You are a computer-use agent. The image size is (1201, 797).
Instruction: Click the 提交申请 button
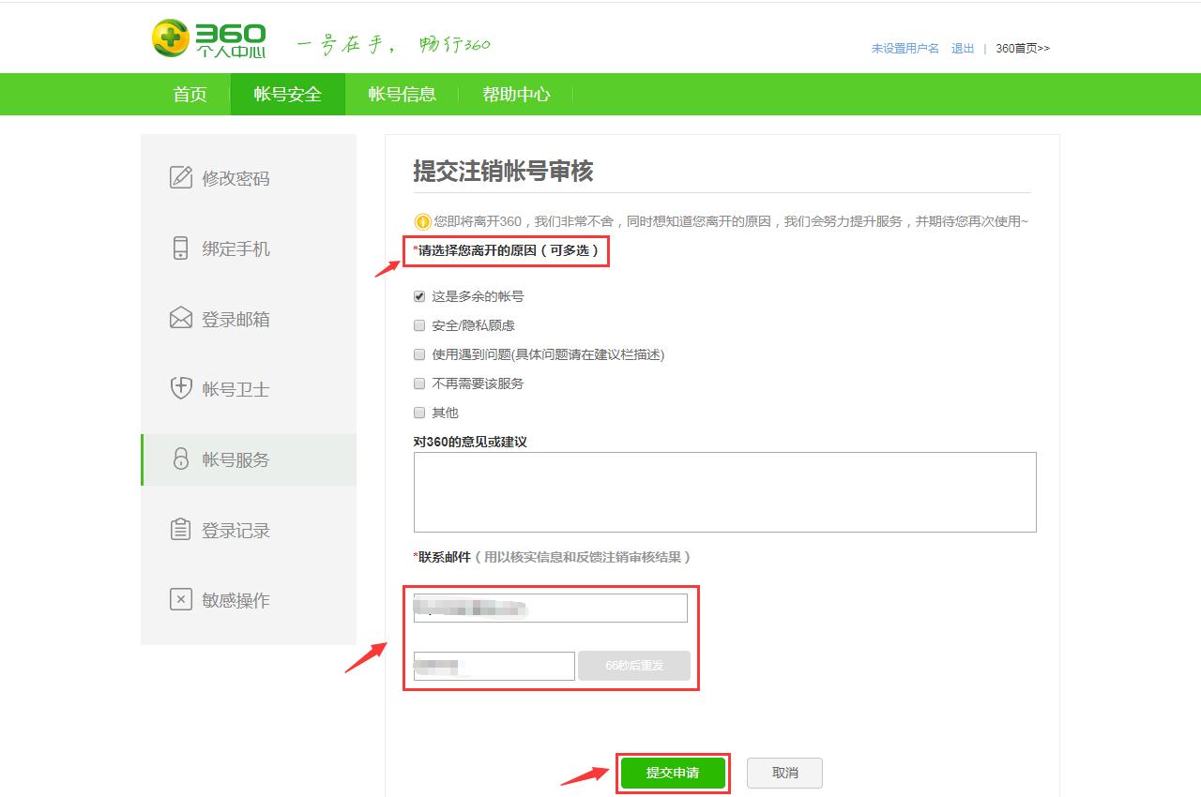[673, 773]
